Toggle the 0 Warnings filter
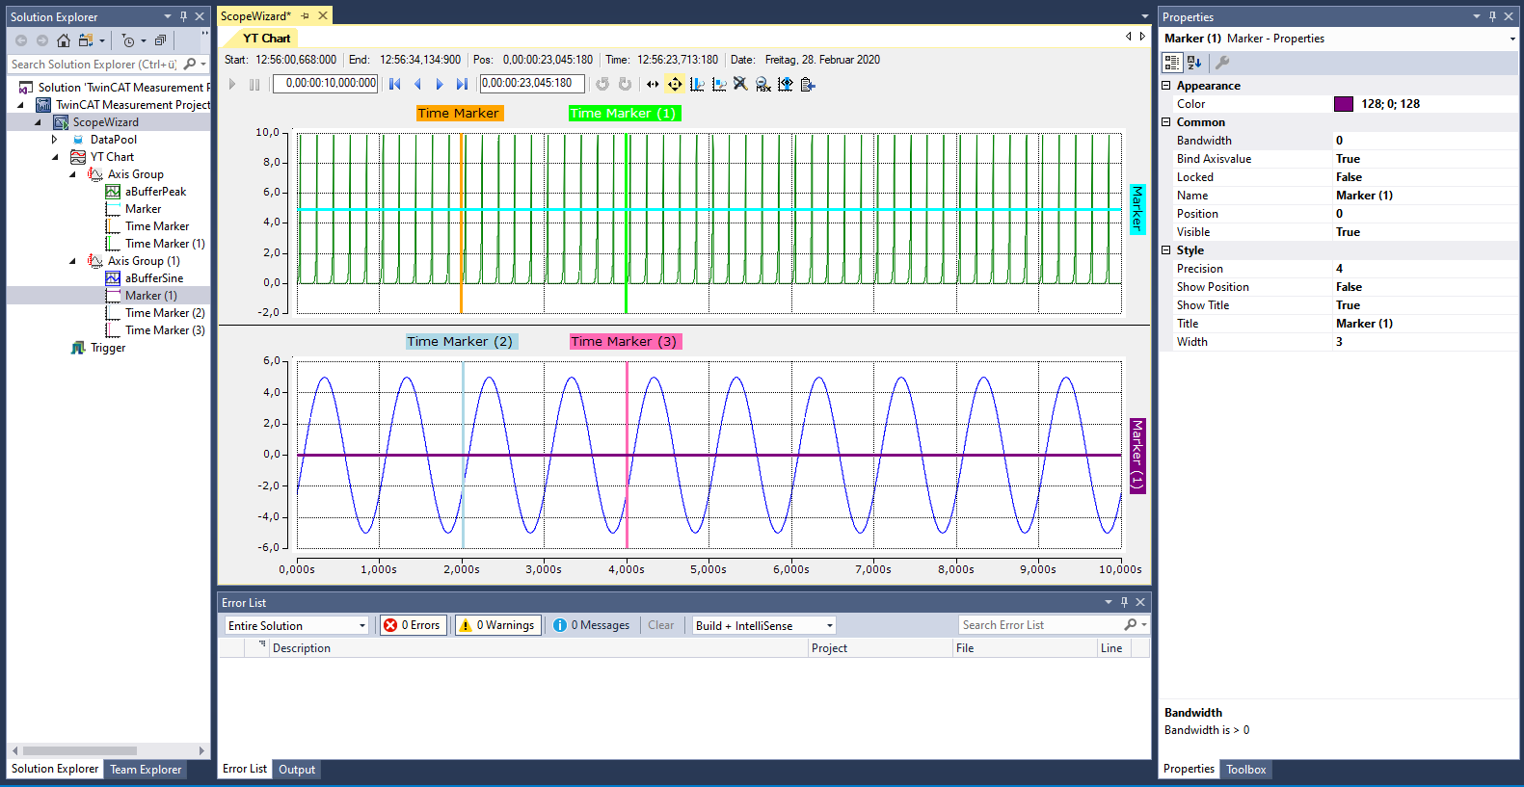The width and height of the screenshot is (1524, 787). tap(497, 625)
